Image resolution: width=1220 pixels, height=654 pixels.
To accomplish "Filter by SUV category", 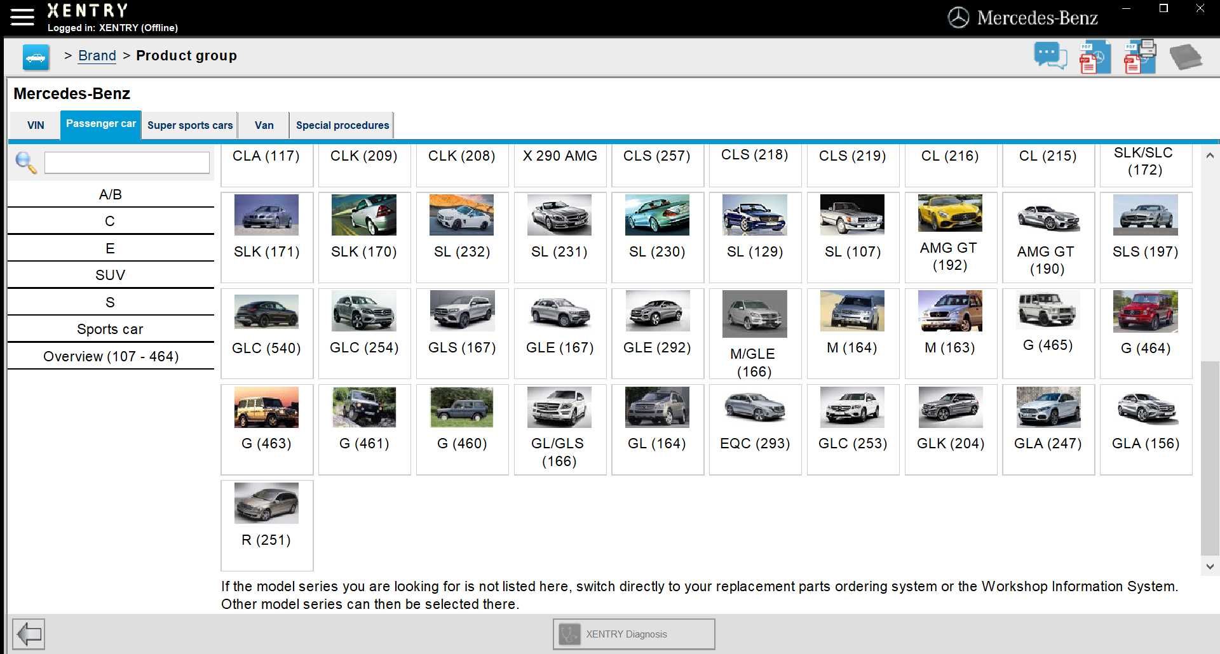I will (x=111, y=275).
